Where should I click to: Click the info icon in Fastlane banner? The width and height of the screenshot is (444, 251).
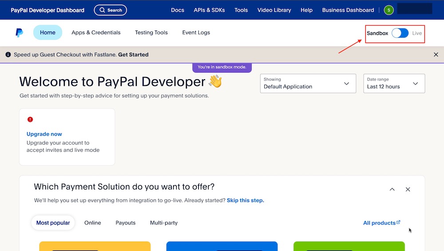[8, 54]
